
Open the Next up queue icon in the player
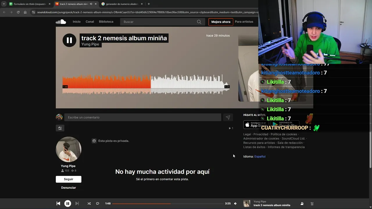click(x=312, y=203)
